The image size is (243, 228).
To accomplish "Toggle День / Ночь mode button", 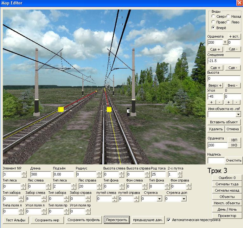I will (x=227, y=209).
